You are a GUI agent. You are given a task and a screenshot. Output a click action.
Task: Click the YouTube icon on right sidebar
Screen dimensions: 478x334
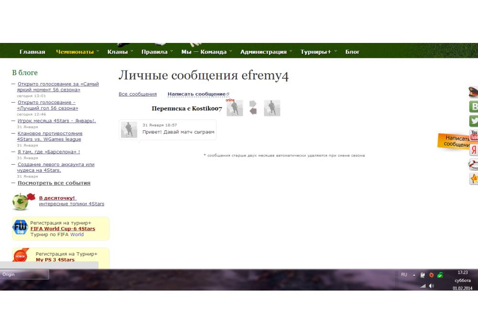tap(474, 135)
